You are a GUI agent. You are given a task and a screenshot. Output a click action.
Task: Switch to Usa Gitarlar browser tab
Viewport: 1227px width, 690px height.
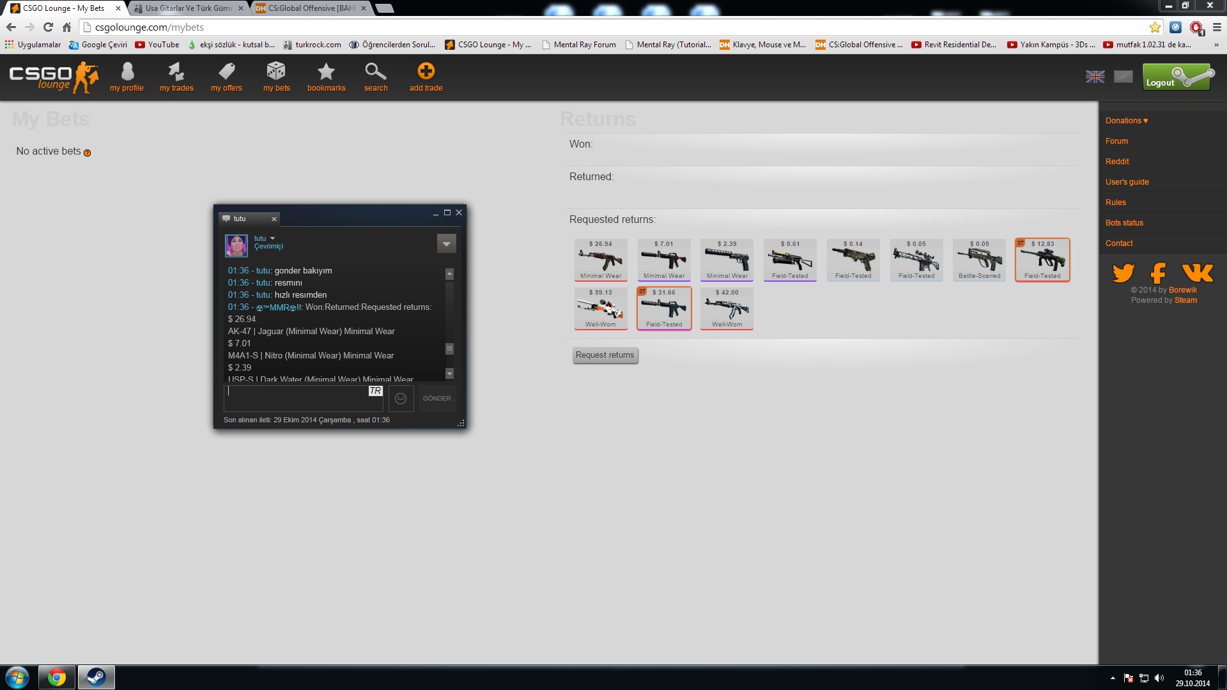pyautogui.click(x=188, y=8)
